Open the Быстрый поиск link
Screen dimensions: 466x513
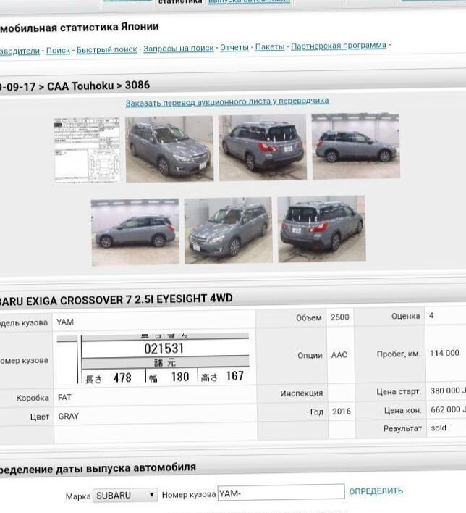pyautogui.click(x=106, y=49)
